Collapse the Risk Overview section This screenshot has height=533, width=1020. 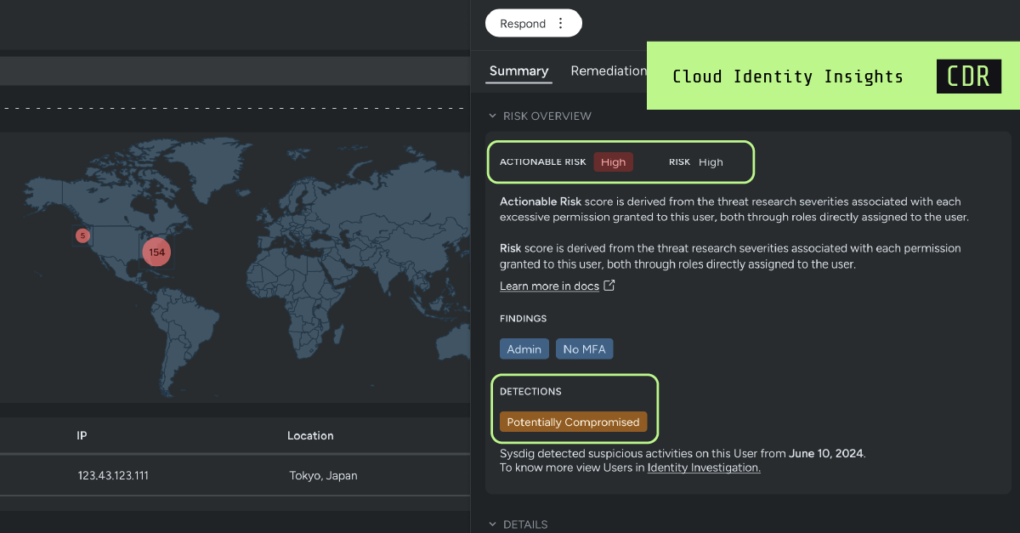point(493,116)
